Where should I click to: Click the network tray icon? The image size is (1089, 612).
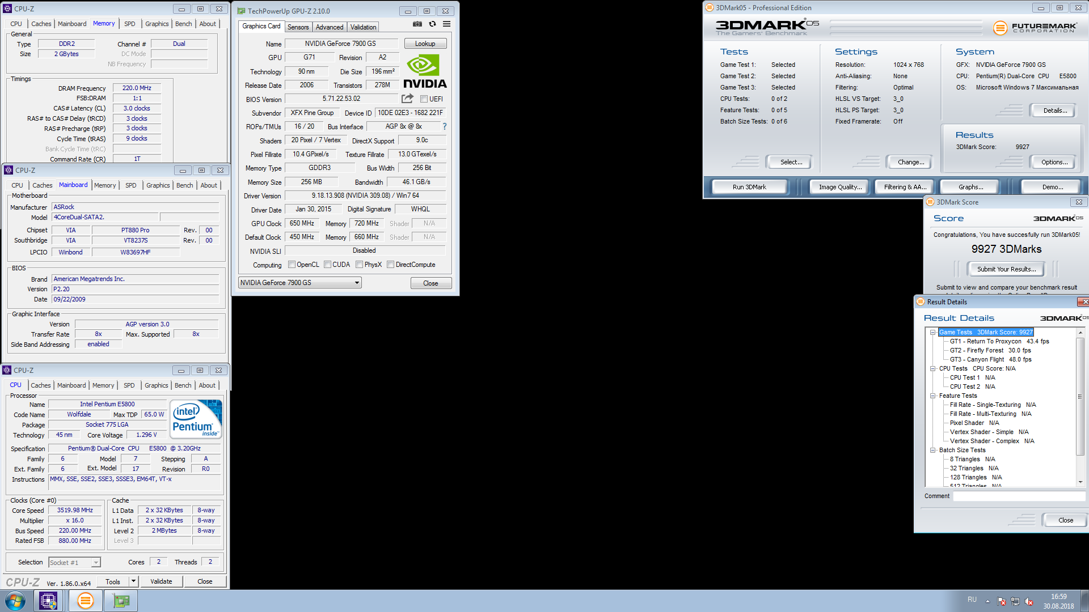pyautogui.click(x=1015, y=601)
